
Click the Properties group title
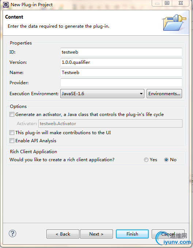pyautogui.click(x=21, y=43)
